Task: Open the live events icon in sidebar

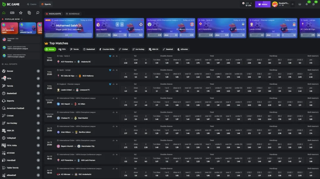Action: 12,13
